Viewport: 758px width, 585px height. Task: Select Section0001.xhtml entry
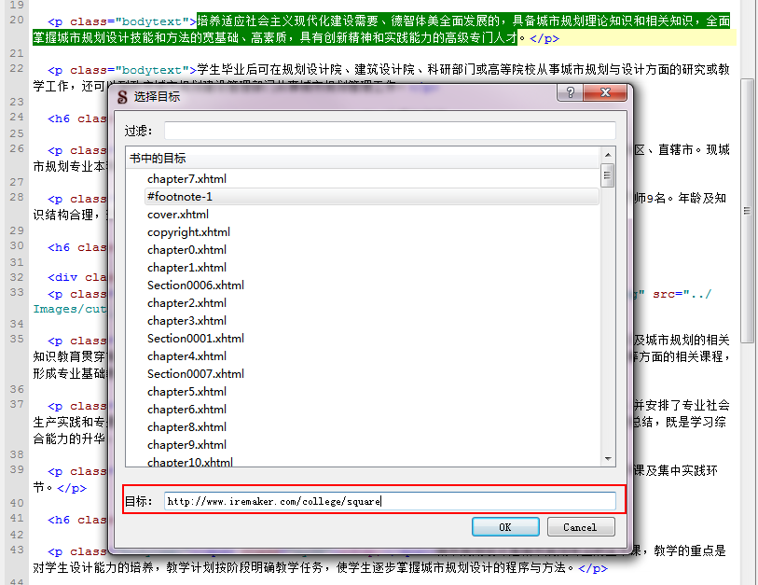pyautogui.click(x=195, y=338)
